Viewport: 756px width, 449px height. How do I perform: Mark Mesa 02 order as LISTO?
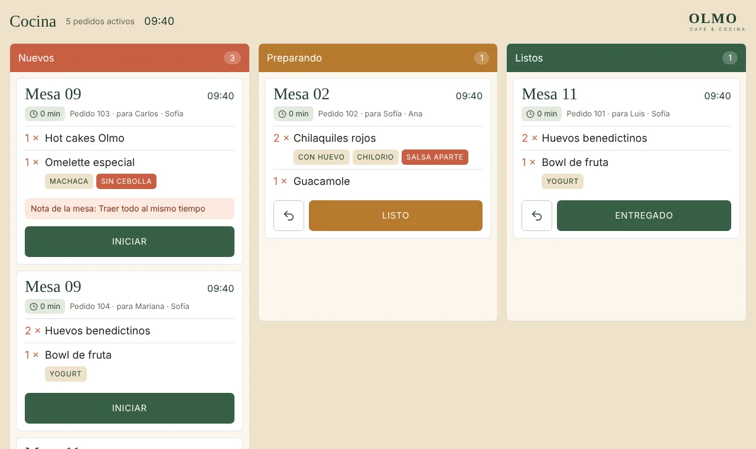396,216
